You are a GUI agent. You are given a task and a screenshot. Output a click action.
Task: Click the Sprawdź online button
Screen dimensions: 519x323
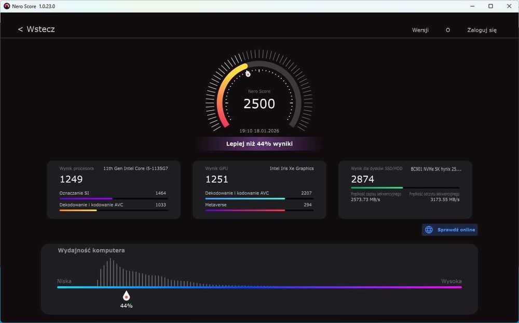[x=449, y=230]
